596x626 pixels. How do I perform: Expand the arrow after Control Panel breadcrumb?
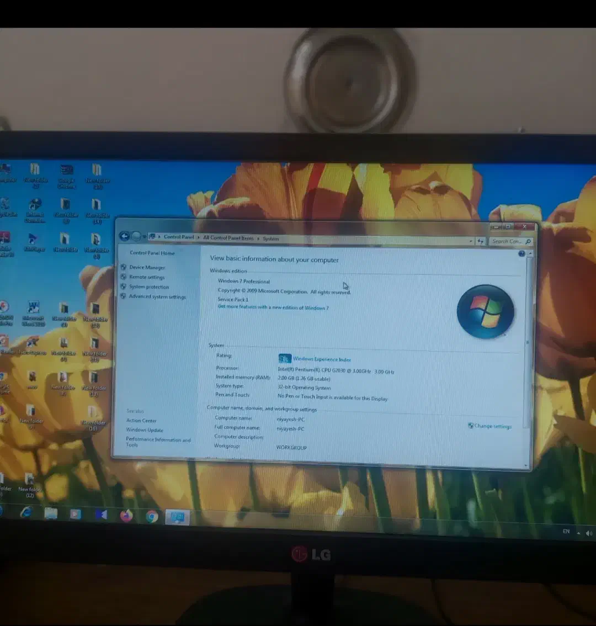click(x=198, y=237)
